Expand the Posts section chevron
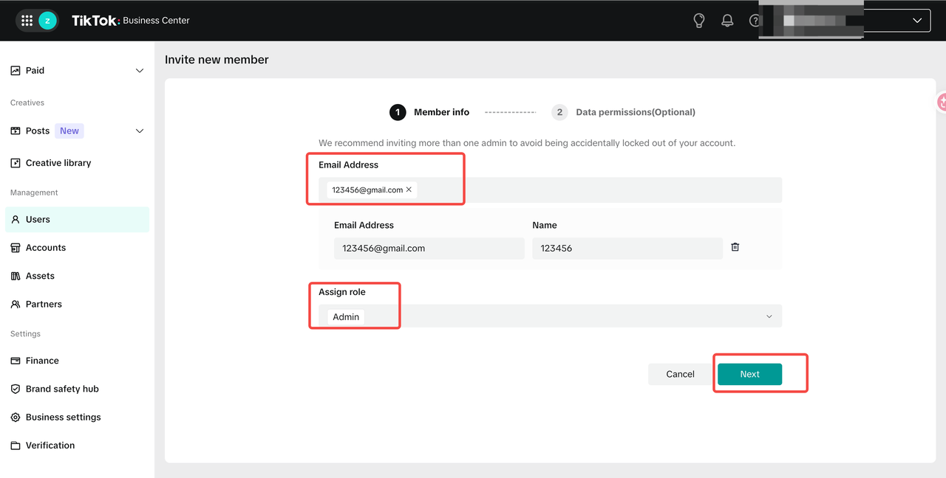The height and width of the screenshot is (478, 946). tap(139, 131)
